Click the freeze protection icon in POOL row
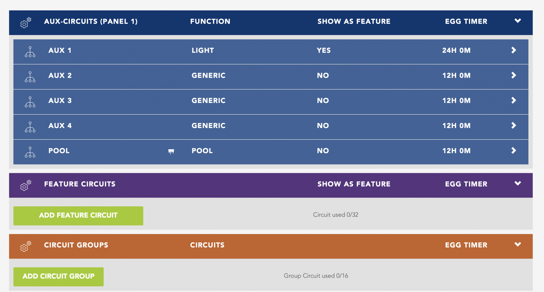544x292 pixels. [171, 151]
